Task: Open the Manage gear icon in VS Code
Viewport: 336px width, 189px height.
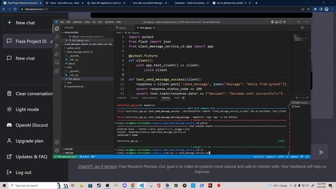Action: 57,151
